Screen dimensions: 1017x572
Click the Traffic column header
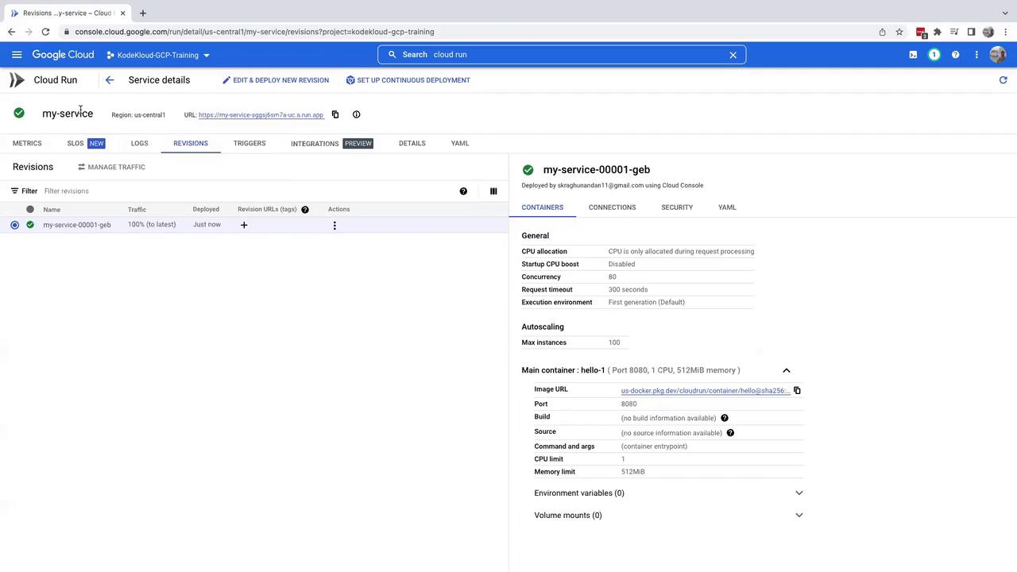tap(137, 210)
